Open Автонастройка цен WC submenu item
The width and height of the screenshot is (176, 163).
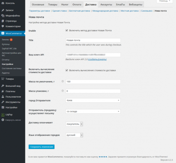12,54
